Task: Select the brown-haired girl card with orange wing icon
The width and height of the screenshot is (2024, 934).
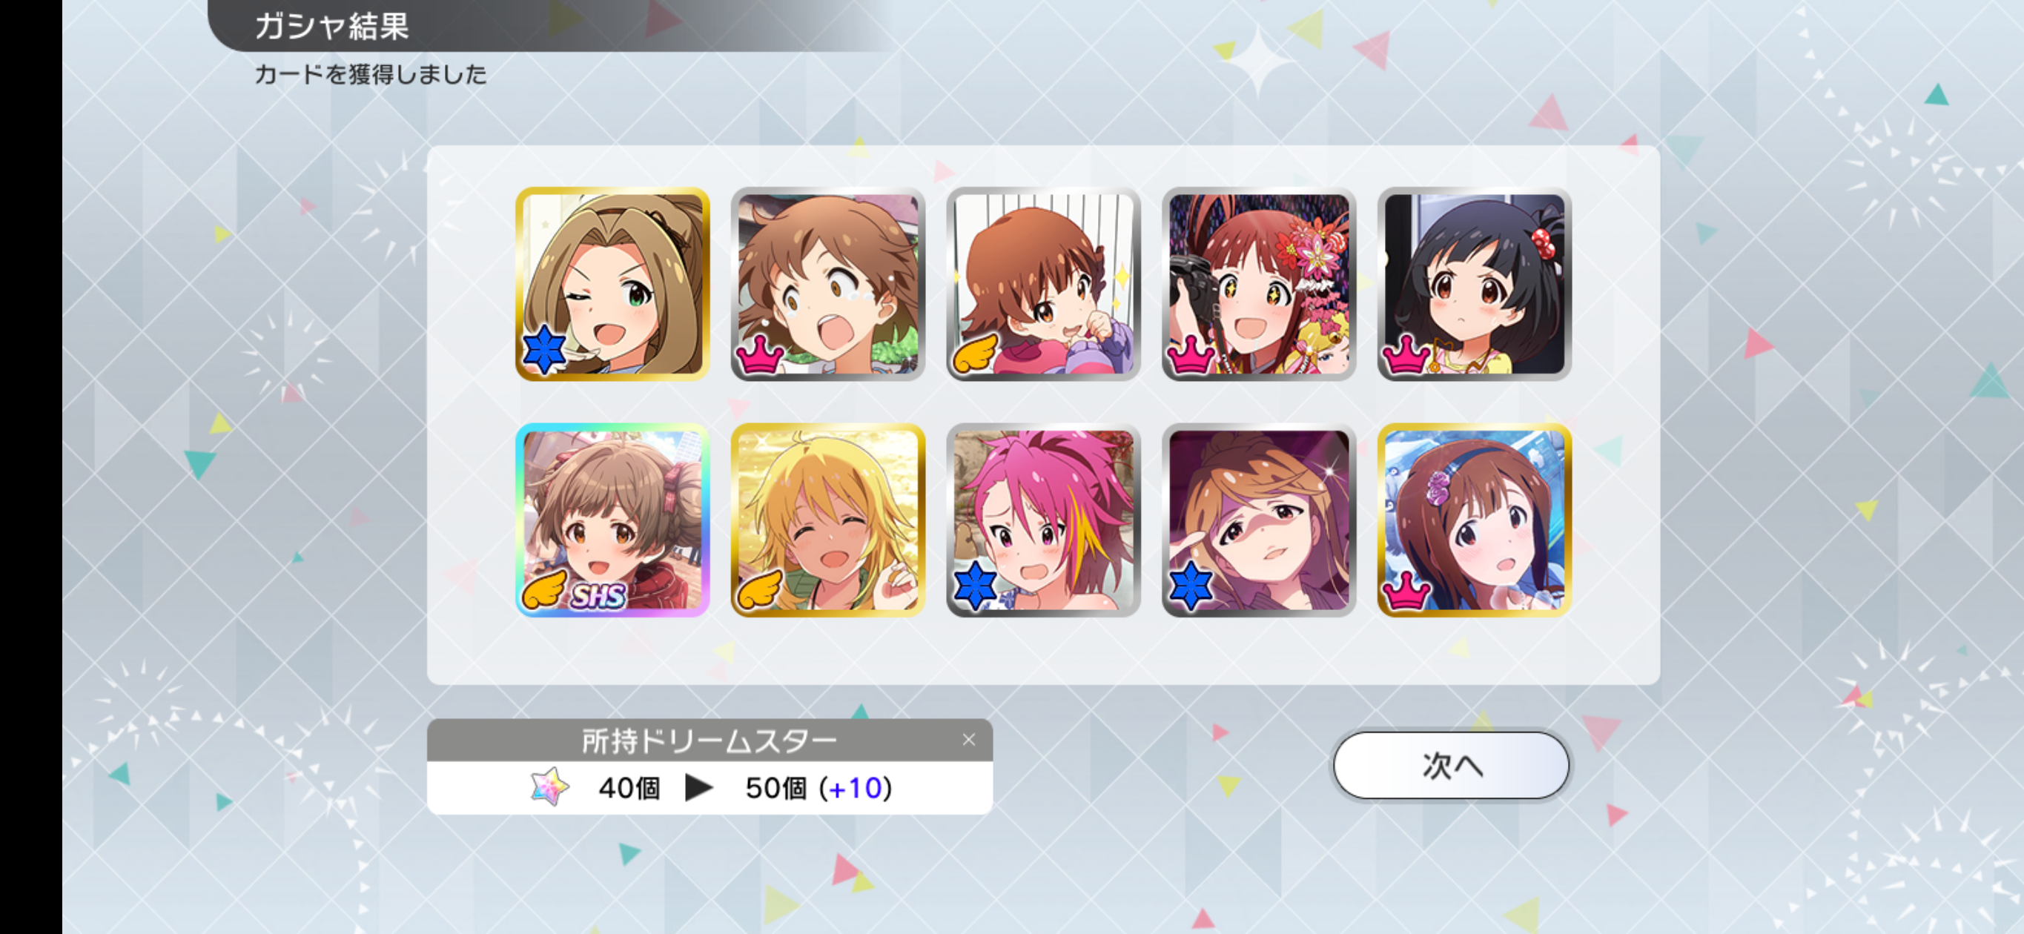Action: pos(1042,285)
